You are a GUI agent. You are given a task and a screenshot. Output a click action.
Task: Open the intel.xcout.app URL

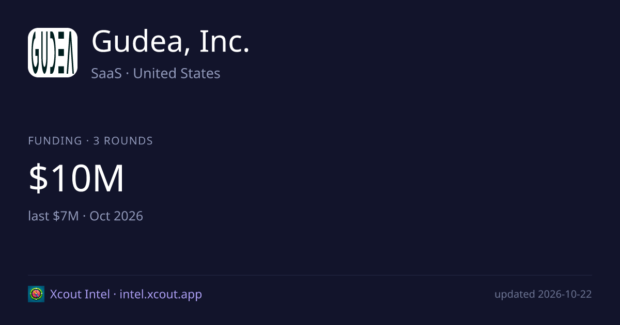pos(161,294)
